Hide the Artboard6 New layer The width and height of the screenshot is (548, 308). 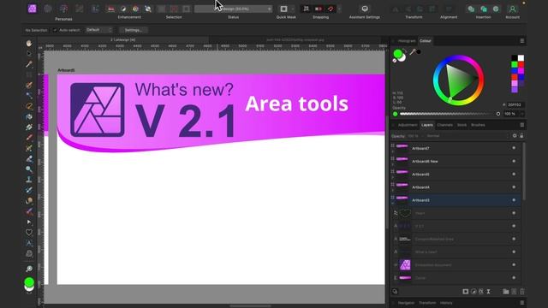pos(514,162)
